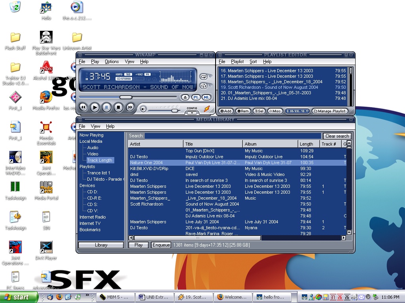Screen dimensions: 405x303
Task: Select the Flash Stuff folder icon
Action: pyautogui.click(x=15, y=41)
